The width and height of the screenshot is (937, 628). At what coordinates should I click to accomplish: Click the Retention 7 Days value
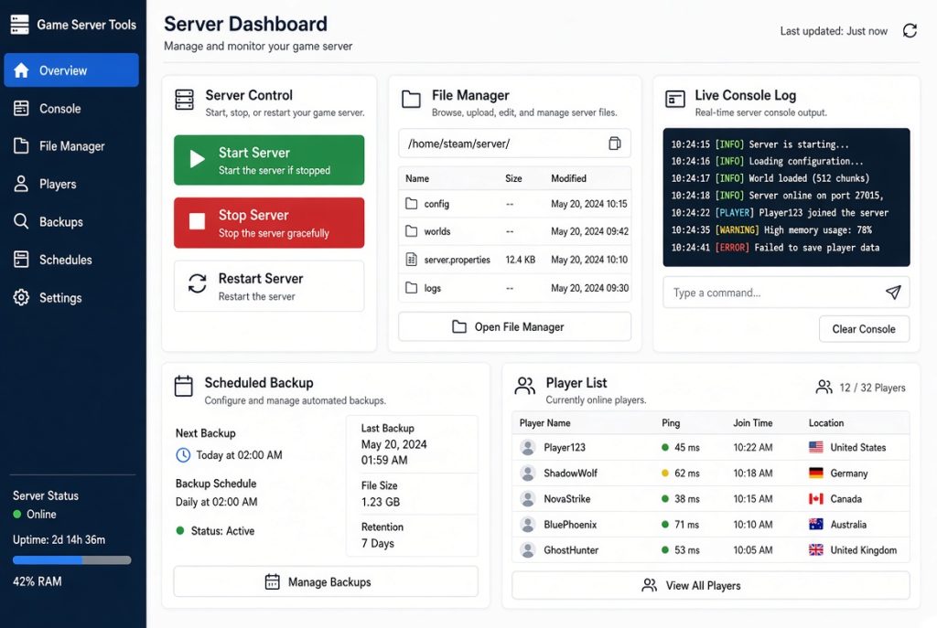coord(378,543)
